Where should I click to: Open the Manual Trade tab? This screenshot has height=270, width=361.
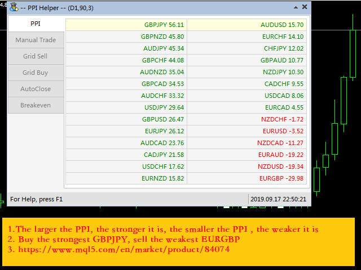tap(36, 40)
